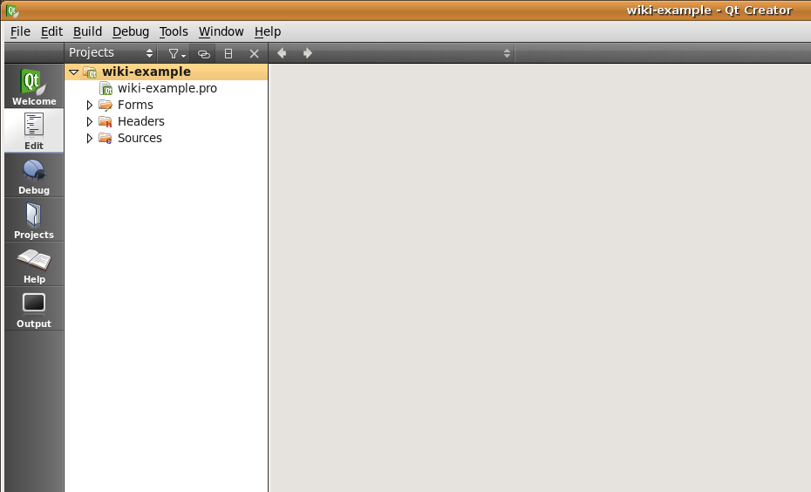Screen dimensions: 811x492
Task: Select the wiki-example.pro file
Action: coord(167,88)
